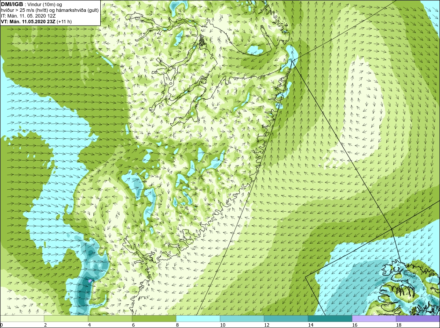Click the 0–2 m/s pale yellow legend swatch
This screenshot has height=328, width=440.
tap(22, 319)
